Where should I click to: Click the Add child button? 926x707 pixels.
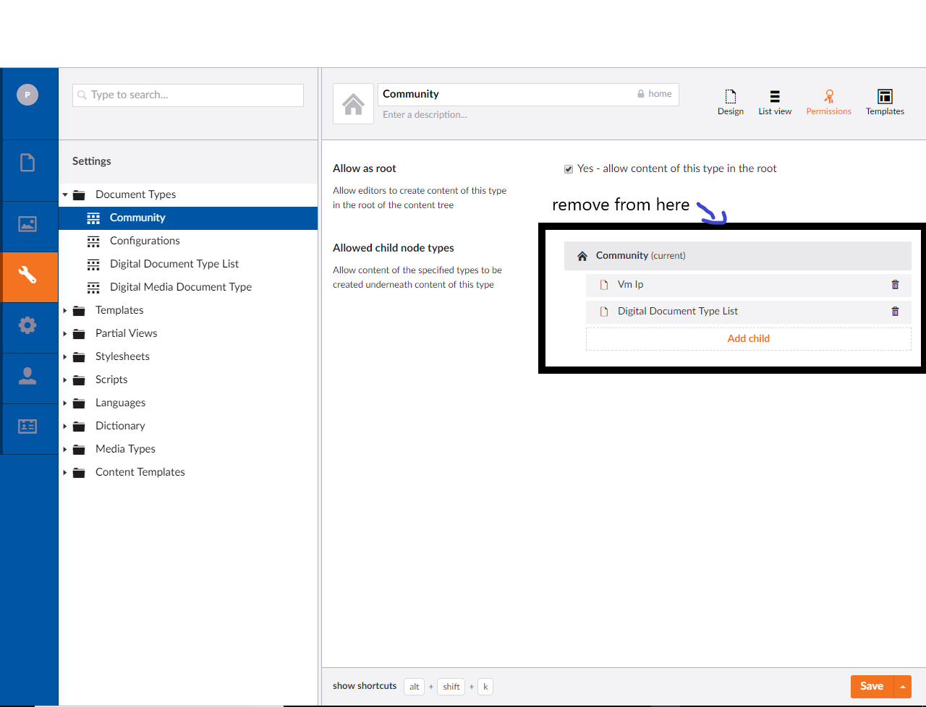tap(748, 338)
